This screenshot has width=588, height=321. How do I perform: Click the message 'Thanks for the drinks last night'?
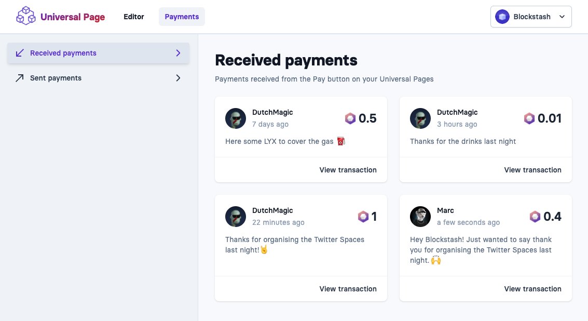click(x=463, y=141)
